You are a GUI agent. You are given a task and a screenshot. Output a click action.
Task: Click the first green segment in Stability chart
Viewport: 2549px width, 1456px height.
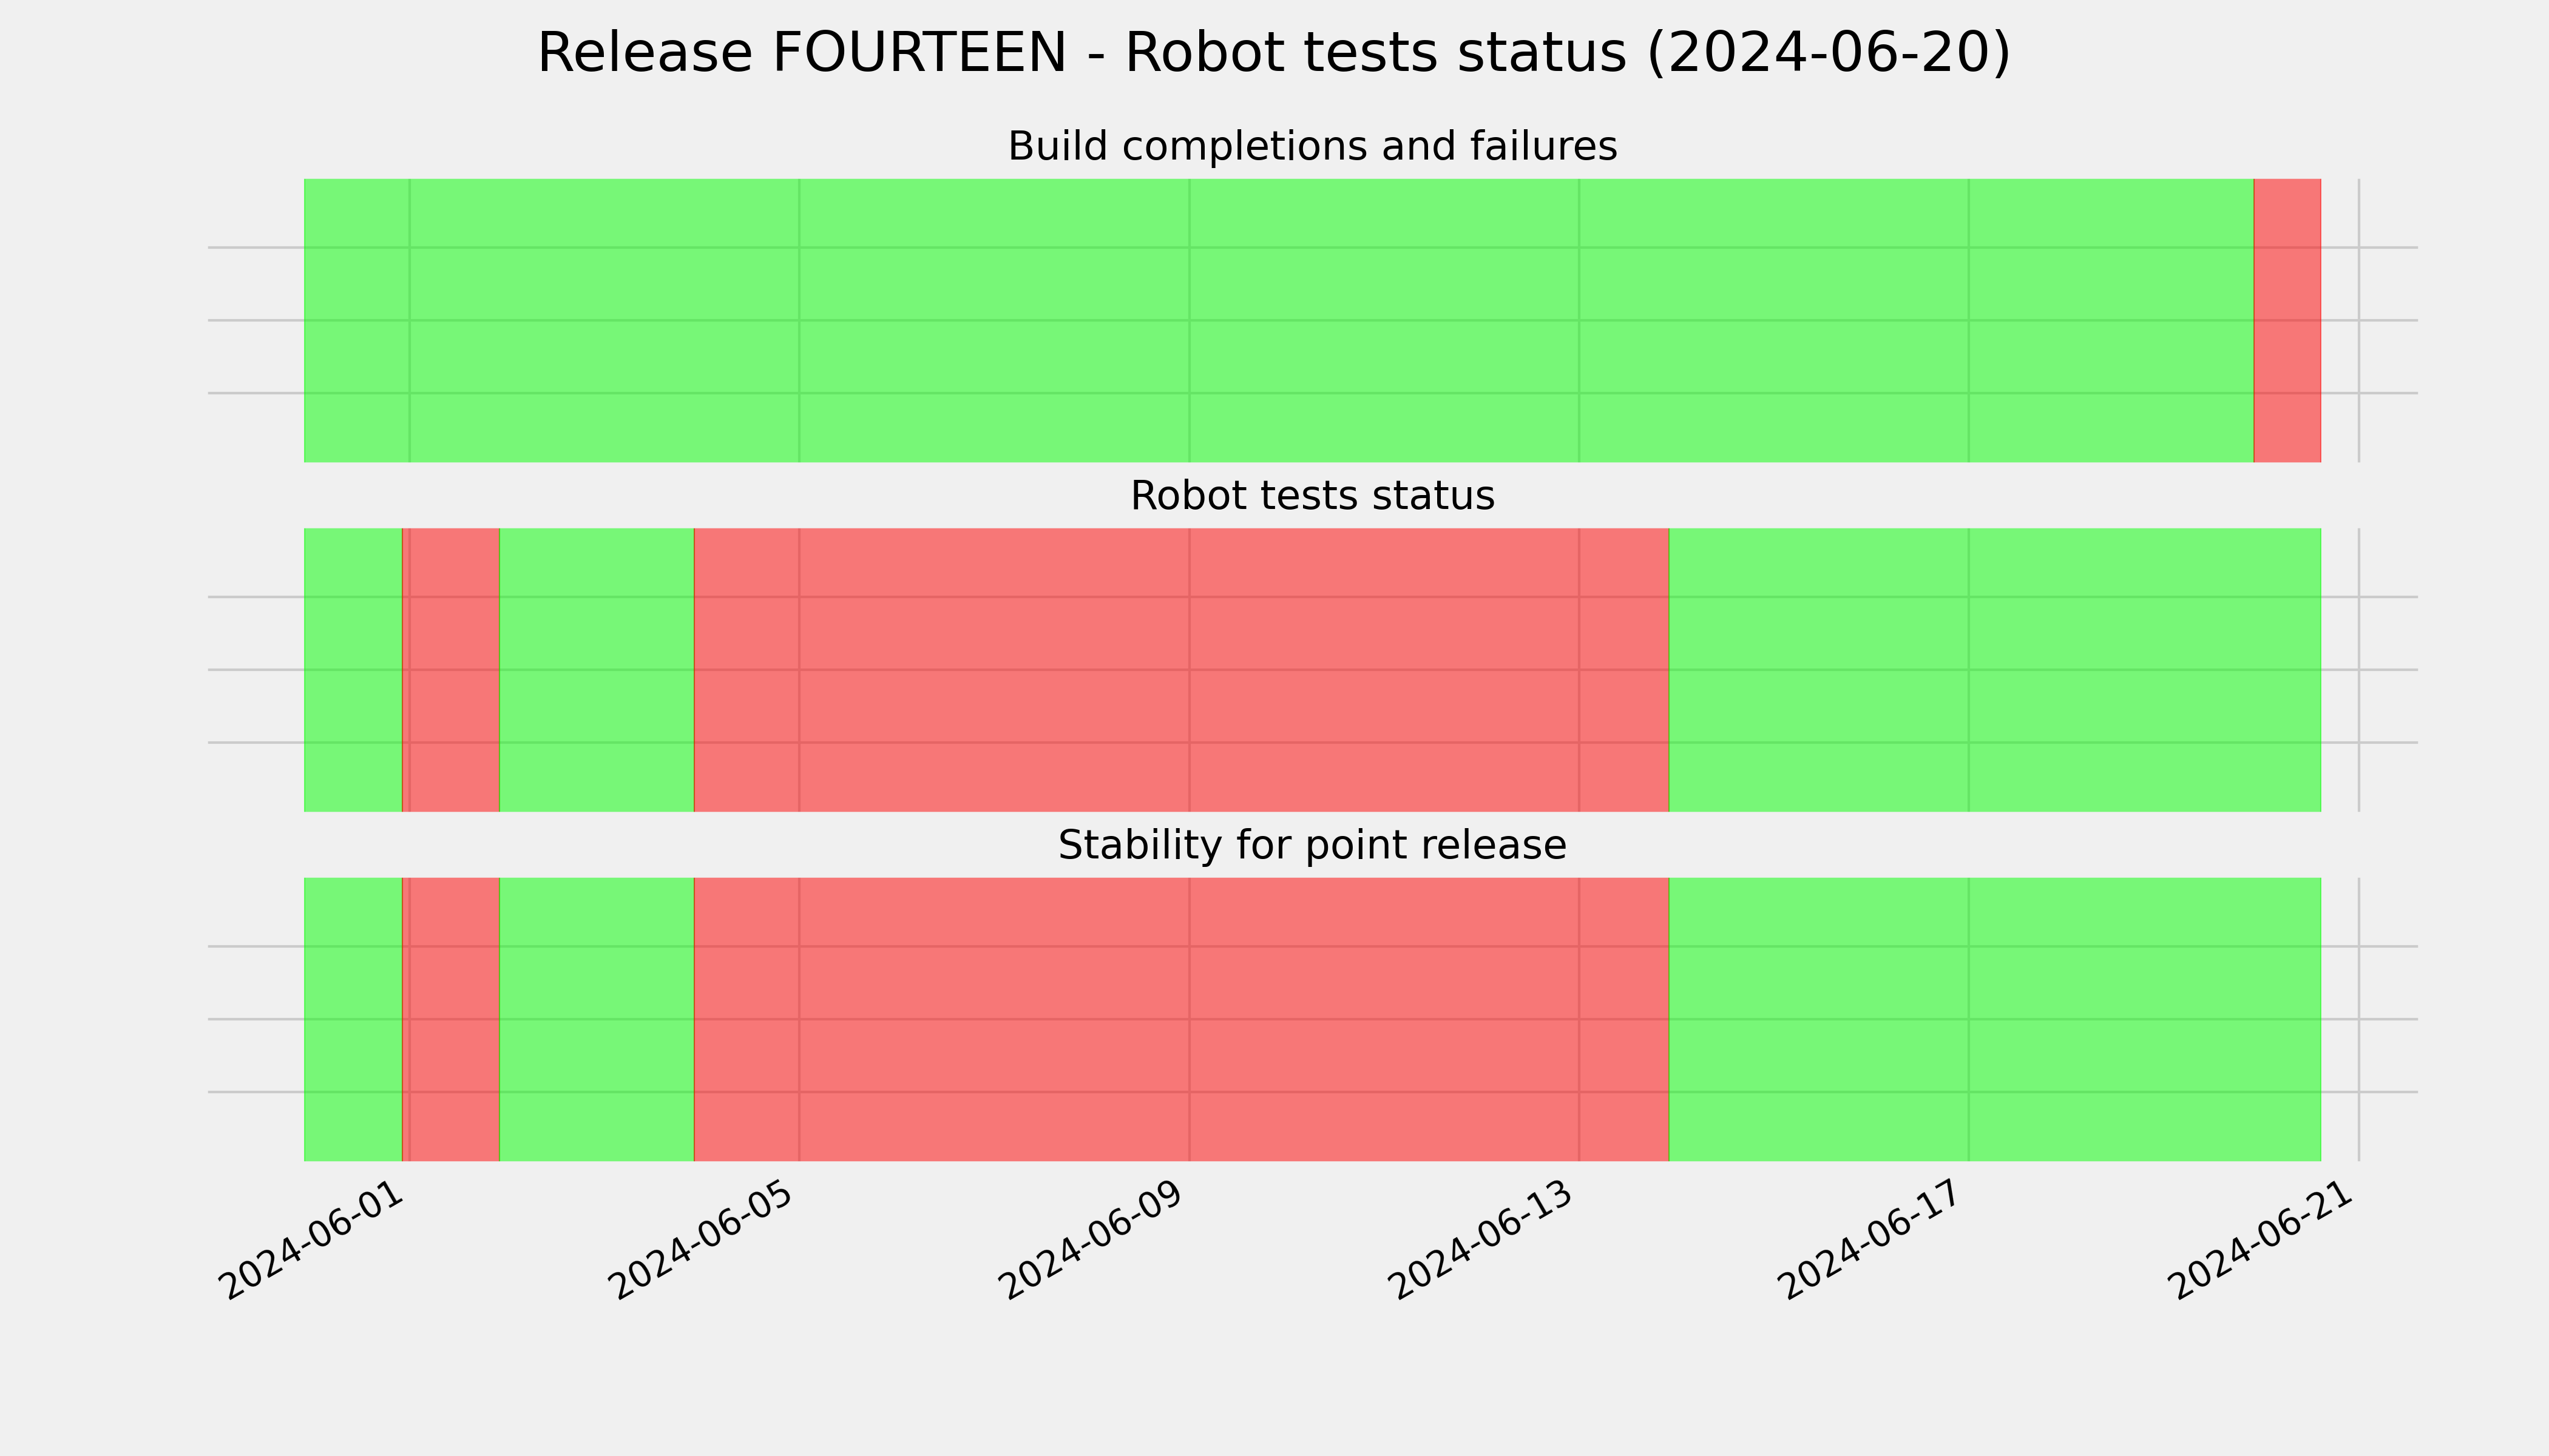353,1019
